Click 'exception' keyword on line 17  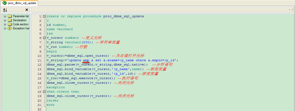click(56, 87)
